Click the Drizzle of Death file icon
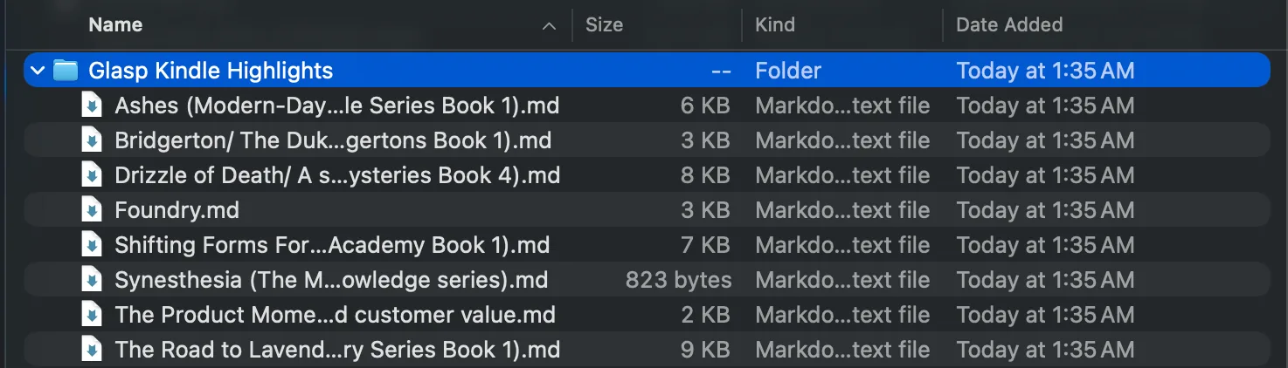Image resolution: width=1288 pixels, height=368 pixels. point(92,175)
